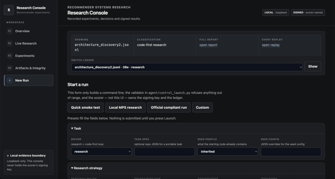Open the Overview section

point(29,31)
